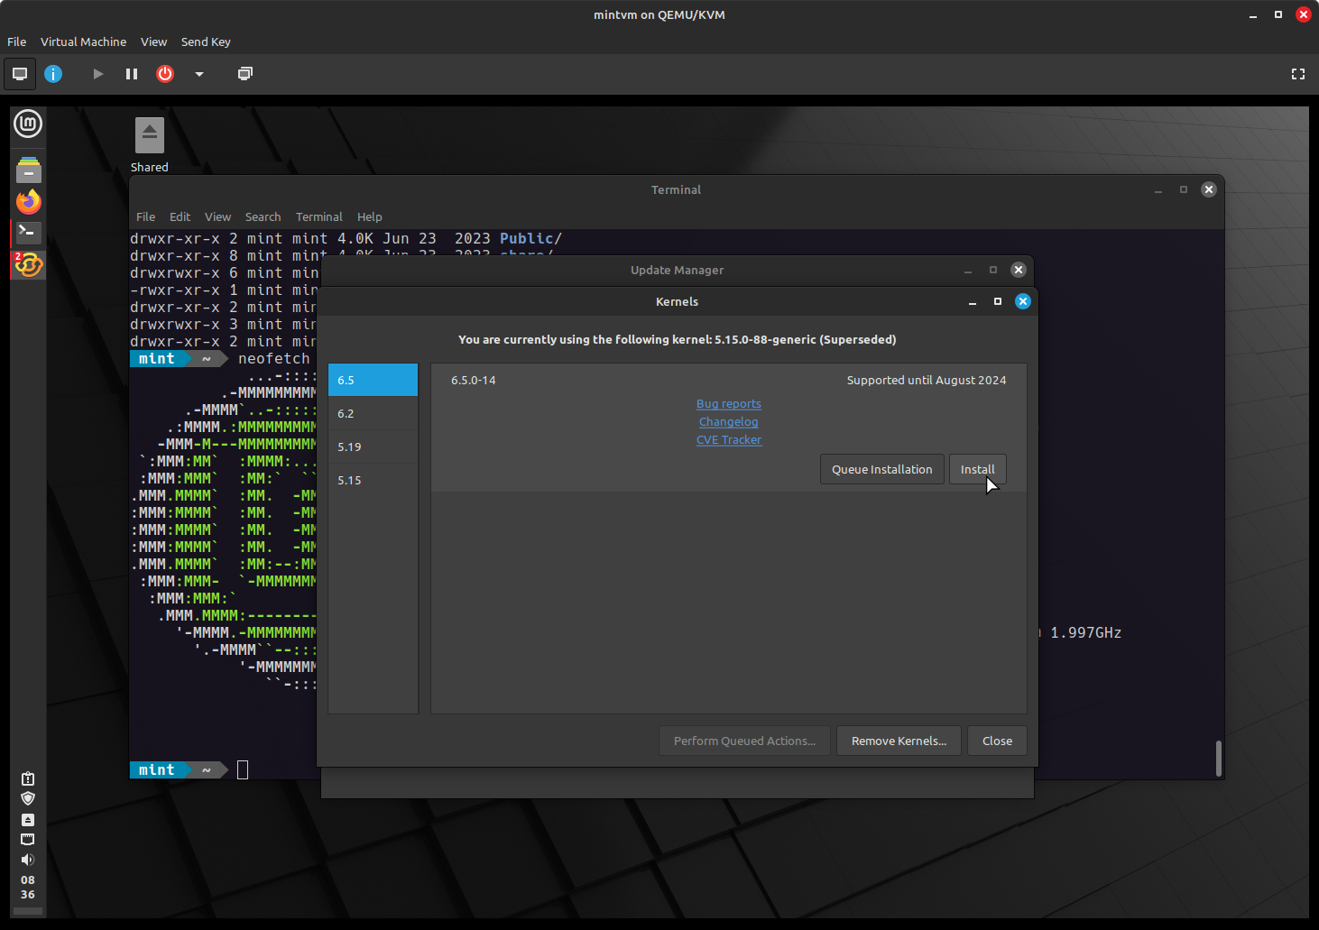Click the Remove Kernels button

[899, 741]
